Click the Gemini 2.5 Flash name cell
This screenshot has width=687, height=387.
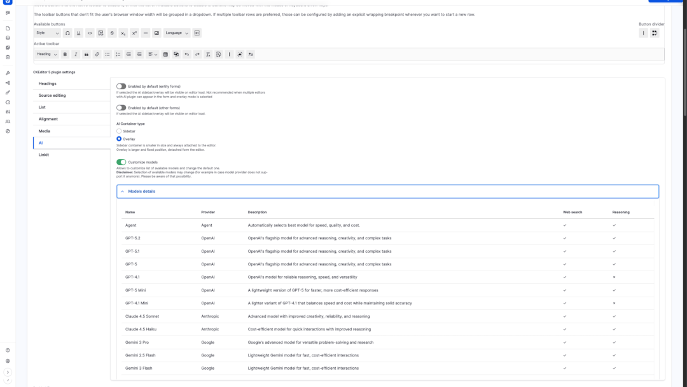tap(140, 355)
